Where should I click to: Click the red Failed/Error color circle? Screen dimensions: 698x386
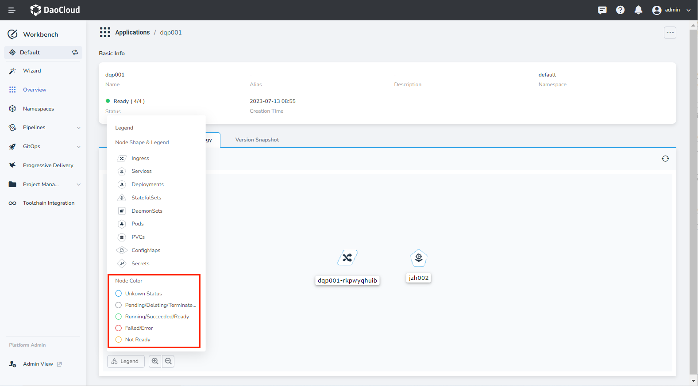[x=119, y=328]
